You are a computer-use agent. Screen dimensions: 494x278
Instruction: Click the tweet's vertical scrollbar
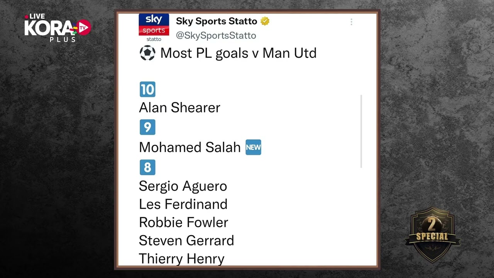point(361,131)
